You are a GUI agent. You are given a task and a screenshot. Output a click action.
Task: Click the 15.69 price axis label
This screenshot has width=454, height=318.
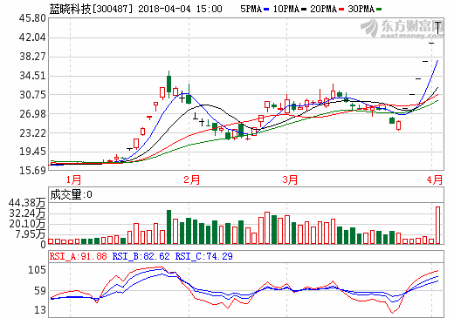click(32, 170)
